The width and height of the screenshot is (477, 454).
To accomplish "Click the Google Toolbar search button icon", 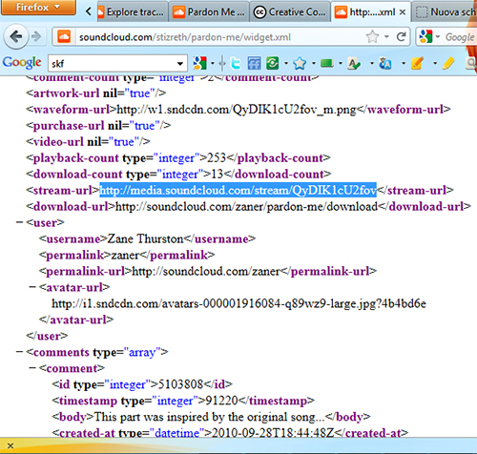I will coord(200,63).
